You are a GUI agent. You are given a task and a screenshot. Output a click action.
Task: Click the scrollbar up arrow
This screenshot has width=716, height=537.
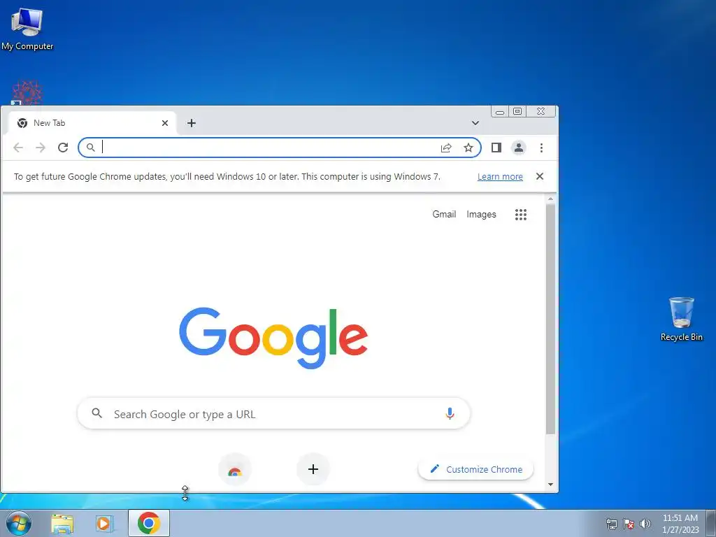click(551, 199)
